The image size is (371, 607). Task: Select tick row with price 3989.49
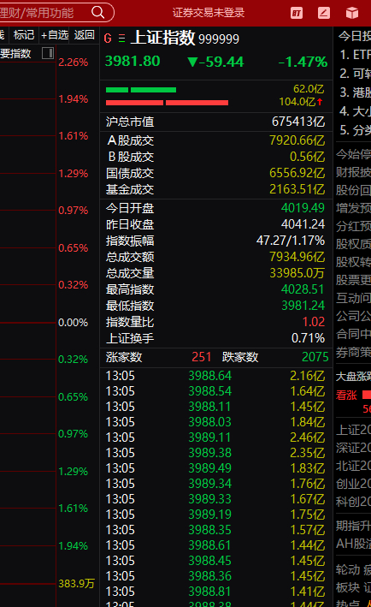point(215,468)
